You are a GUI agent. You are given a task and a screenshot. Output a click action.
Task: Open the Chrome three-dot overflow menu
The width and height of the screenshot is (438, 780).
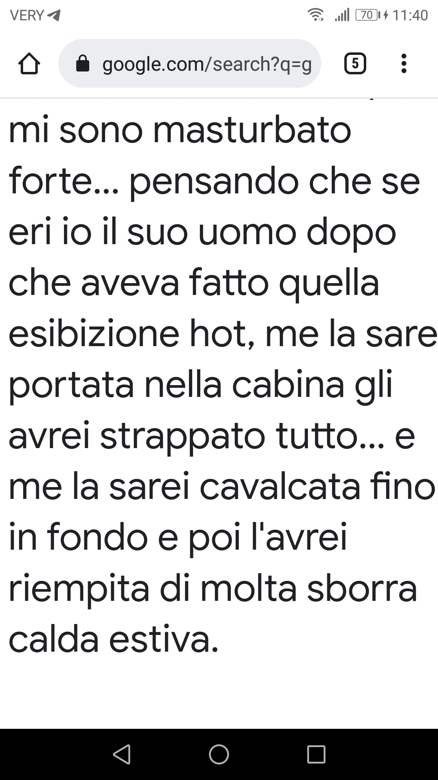[x=404, y=64]
